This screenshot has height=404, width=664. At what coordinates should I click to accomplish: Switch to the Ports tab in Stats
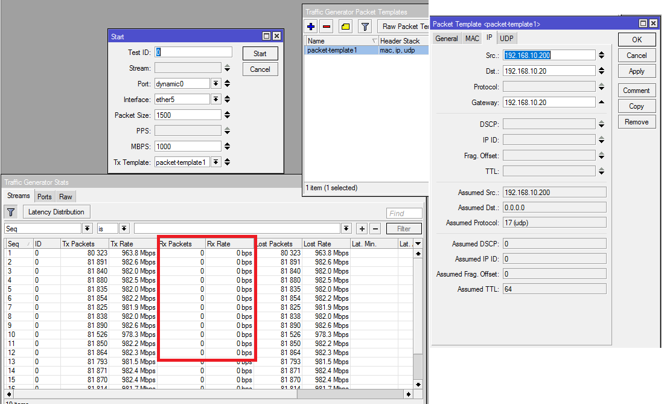44,196
